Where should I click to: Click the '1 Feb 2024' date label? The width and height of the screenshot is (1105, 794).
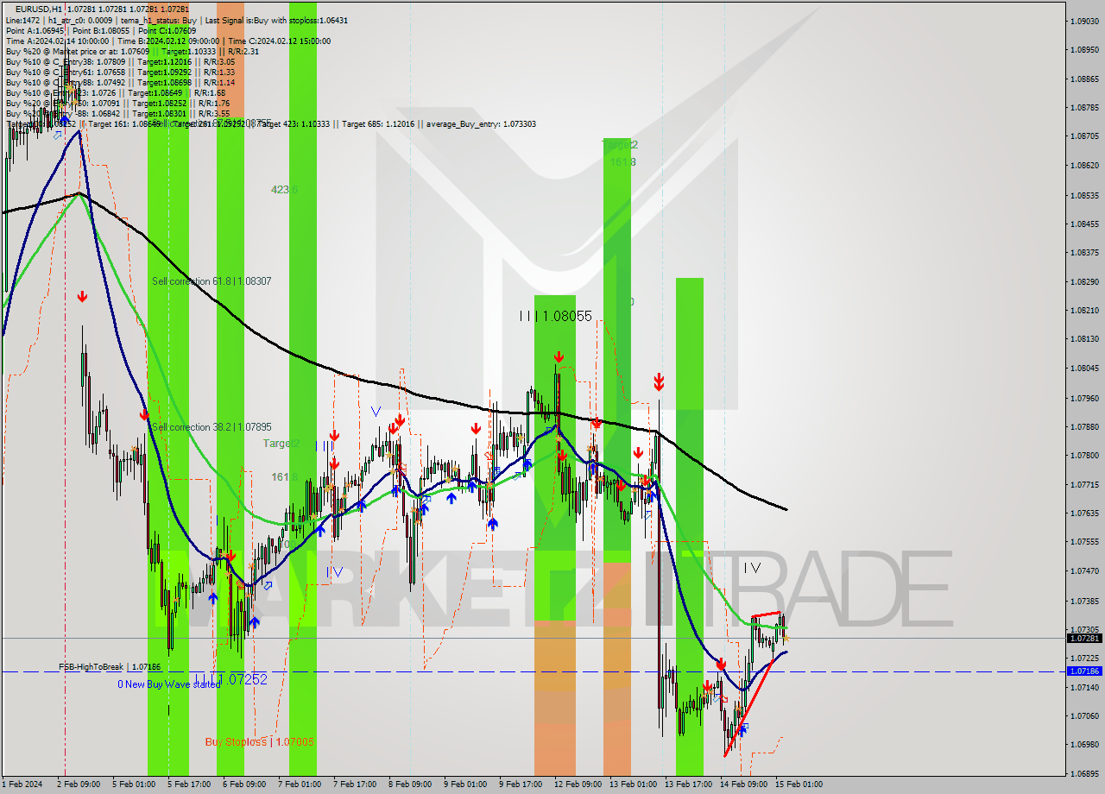coord(22,785)
